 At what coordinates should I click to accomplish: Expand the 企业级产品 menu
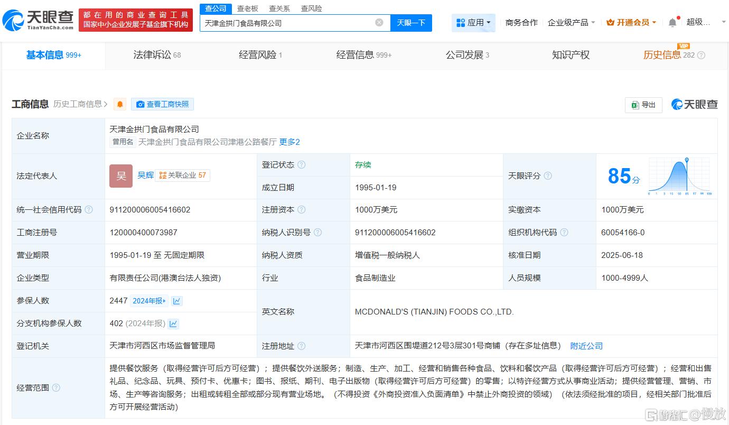[572, 23]
